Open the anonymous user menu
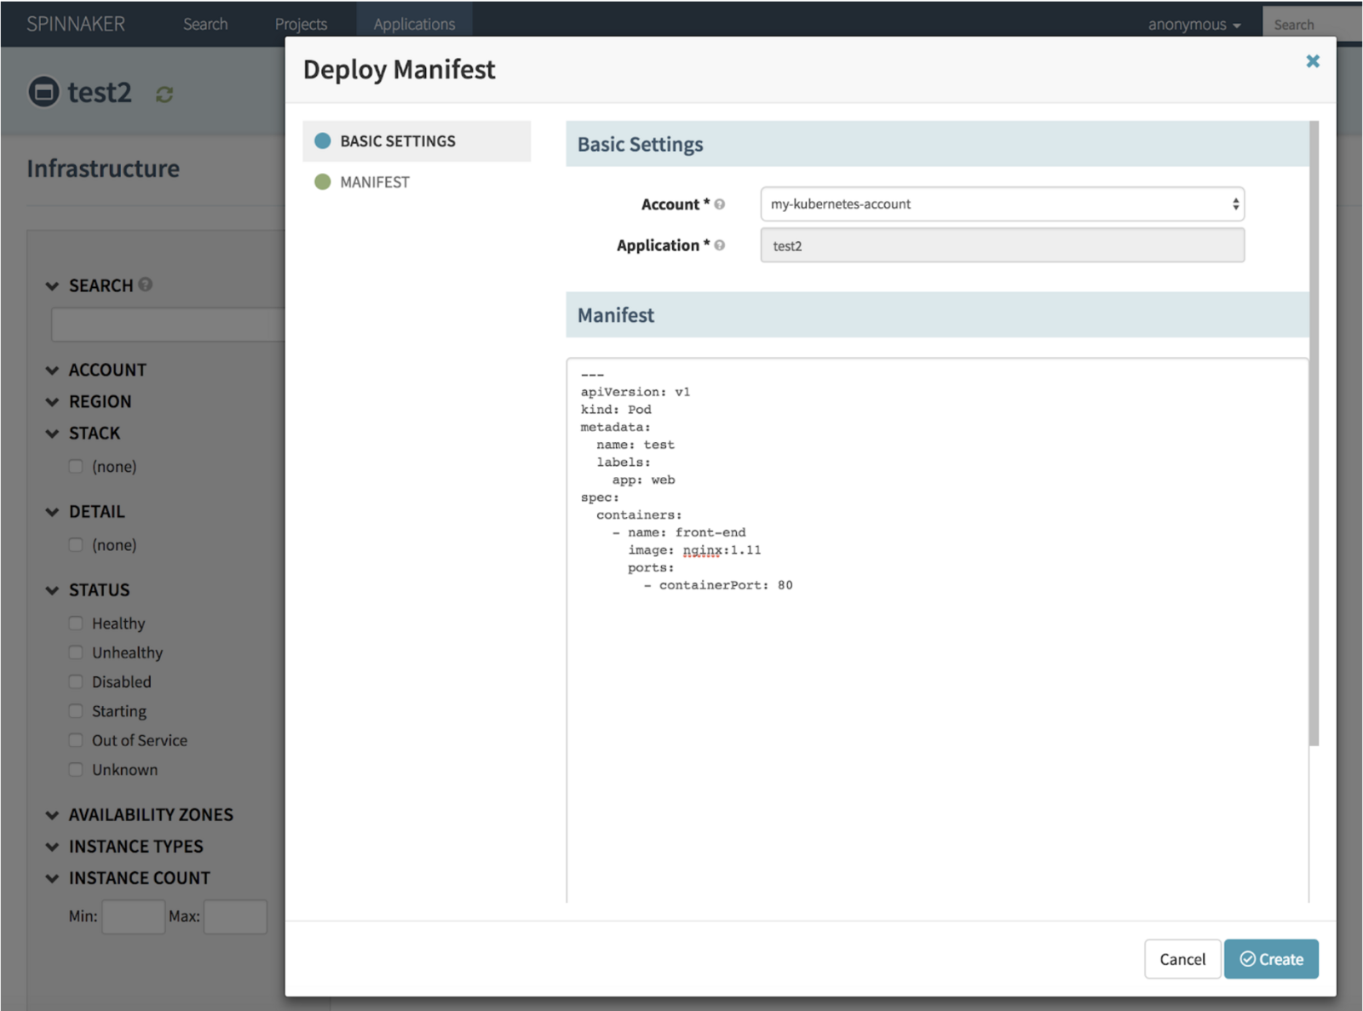The width and height of the screenshot is (1363, 1011). [x=1193, y=25]
